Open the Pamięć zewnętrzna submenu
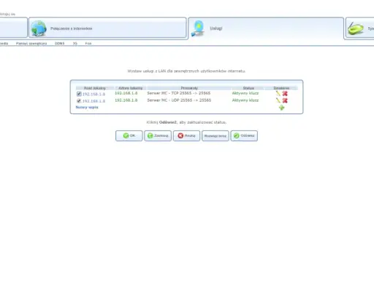This screenshot has height=281, width=374. (x=31, y=43)
